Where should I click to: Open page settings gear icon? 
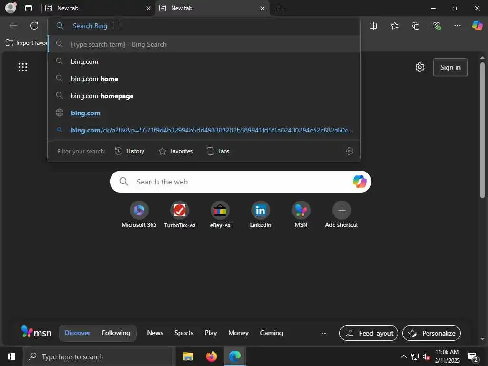pos(420,67)
